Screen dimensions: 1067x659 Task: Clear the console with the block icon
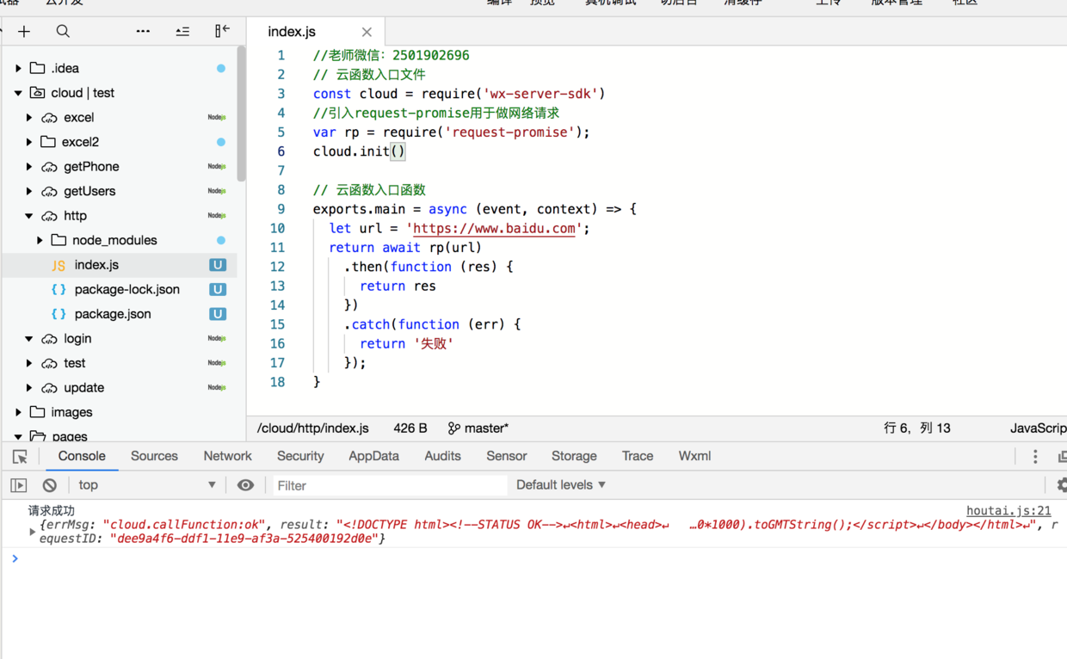click(50, 485)
